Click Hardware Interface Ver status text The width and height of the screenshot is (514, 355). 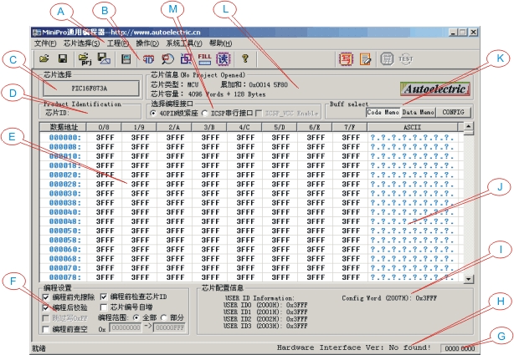354,347
